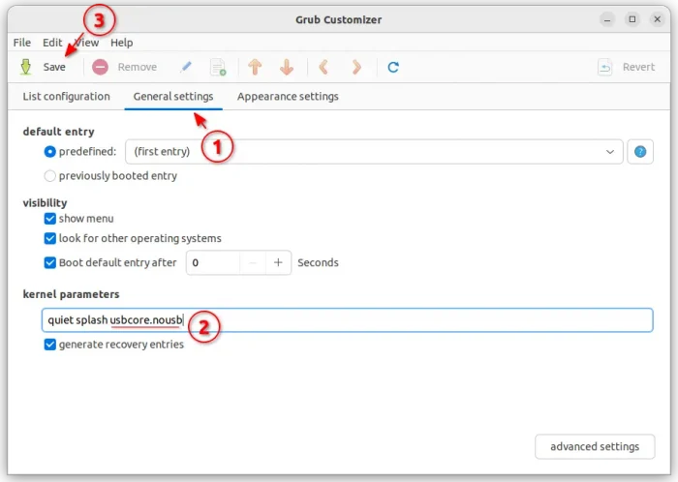Click the Save toolbar icon

(26, 68)
